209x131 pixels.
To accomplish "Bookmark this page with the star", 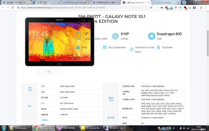I will click(151, 8).
